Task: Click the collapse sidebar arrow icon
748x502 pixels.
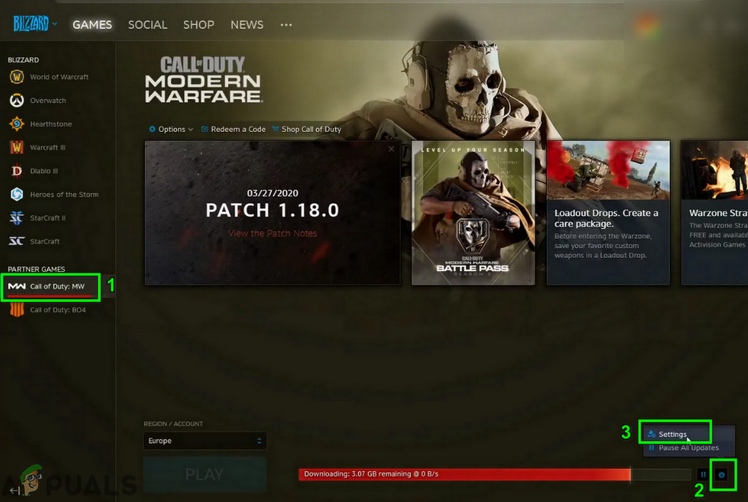Action: pyautogui.click(x=14, y=490)
